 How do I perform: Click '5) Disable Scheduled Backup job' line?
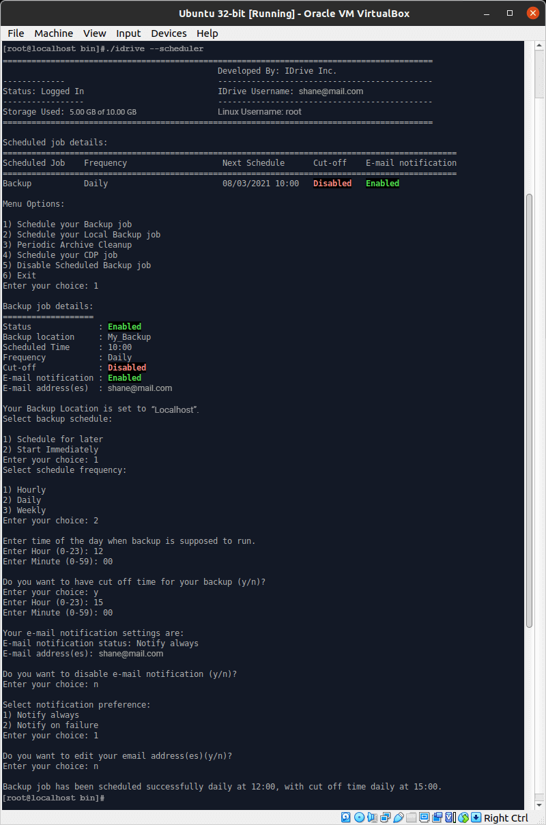tap(77, 265)
